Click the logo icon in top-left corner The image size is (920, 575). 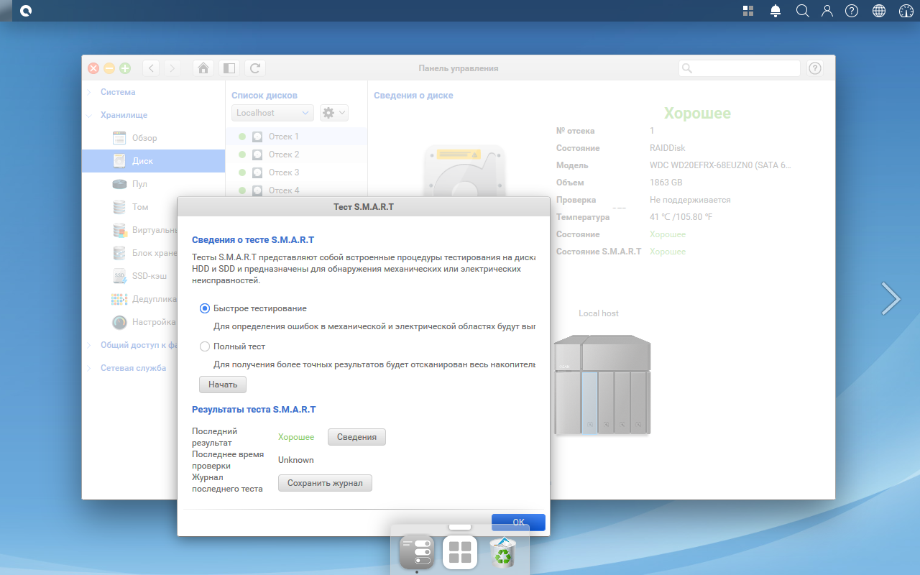(x=26, y=11)
